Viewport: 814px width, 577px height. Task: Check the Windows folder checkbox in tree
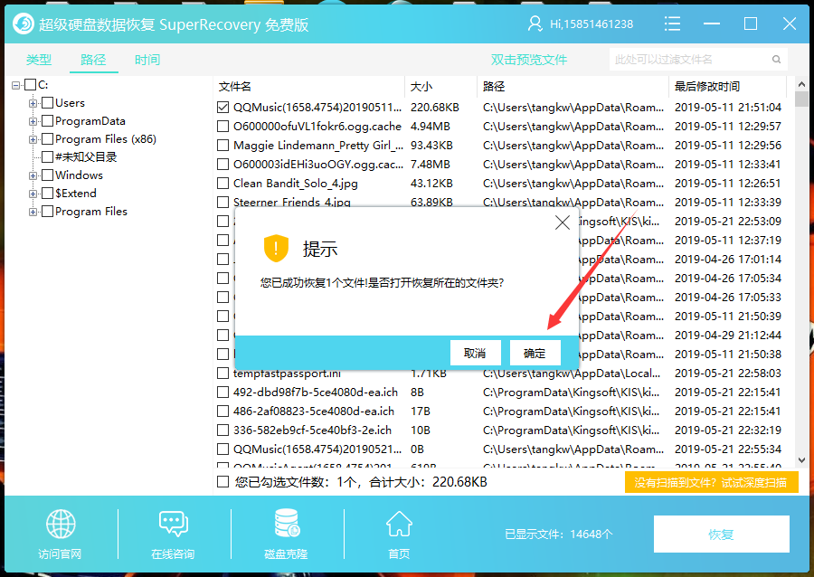tap(47, 175)
